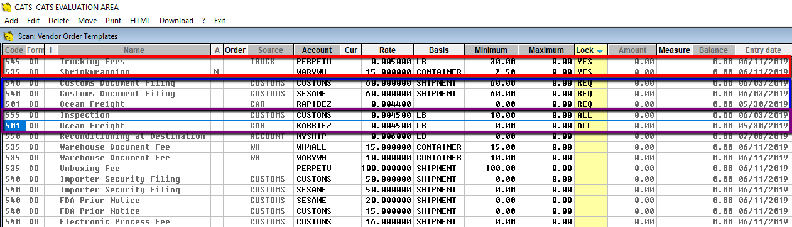The width and height of the screenshot is (792, 227).
Task: Click the 30.00 minimum cell
Action: 491,62
